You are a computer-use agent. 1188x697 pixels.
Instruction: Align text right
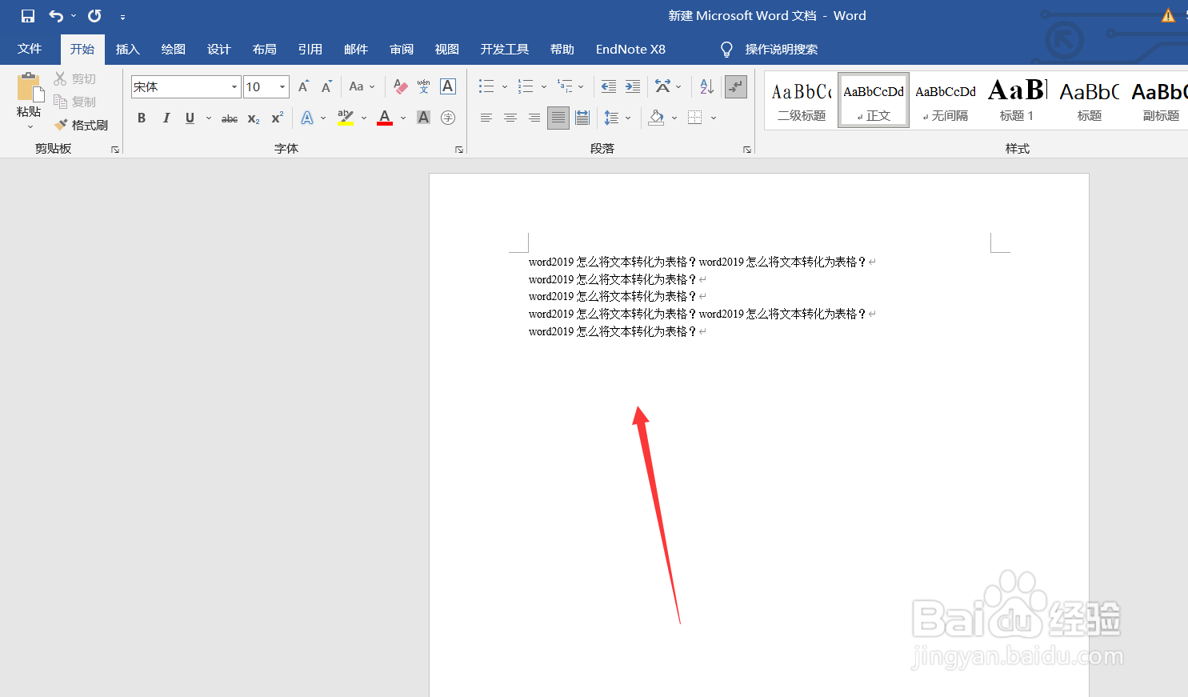point(534,118)
